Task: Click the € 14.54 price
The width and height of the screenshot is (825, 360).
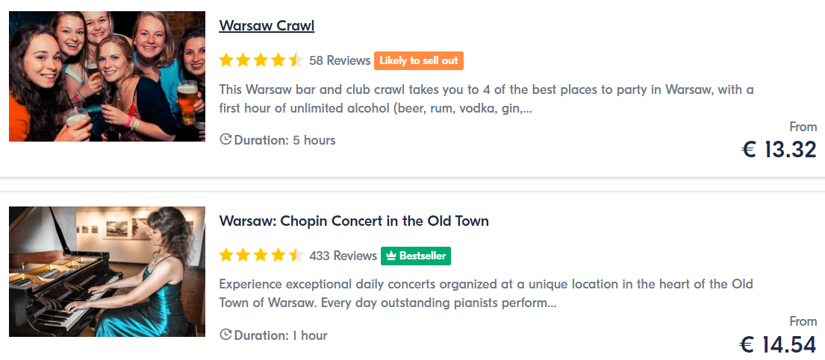Action: 778,345
